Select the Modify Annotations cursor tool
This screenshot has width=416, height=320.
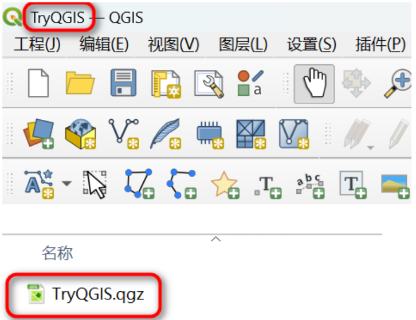[x=95, y=184]
